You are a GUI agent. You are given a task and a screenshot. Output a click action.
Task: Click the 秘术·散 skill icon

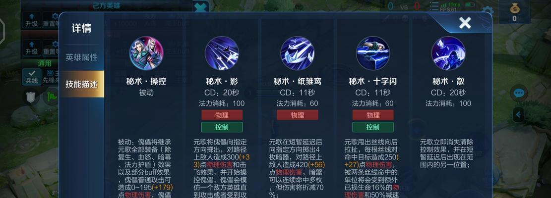pyautogui.click(x=448, y=53)
